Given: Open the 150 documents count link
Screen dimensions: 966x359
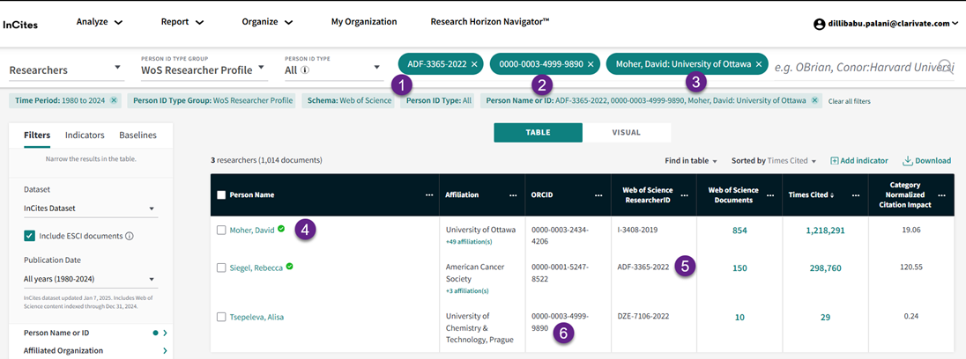Looking at the screenshot, I should [x=739, y=268].
